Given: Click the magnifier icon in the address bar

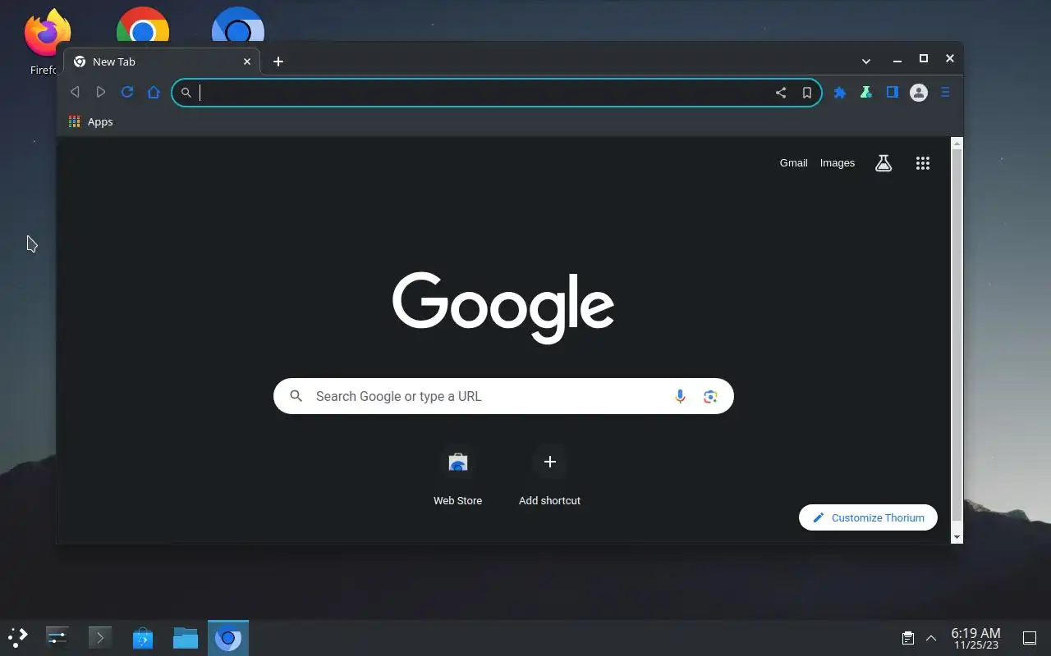Looking at the screenshot, I should pyautogui.click(x=186, y=93).
